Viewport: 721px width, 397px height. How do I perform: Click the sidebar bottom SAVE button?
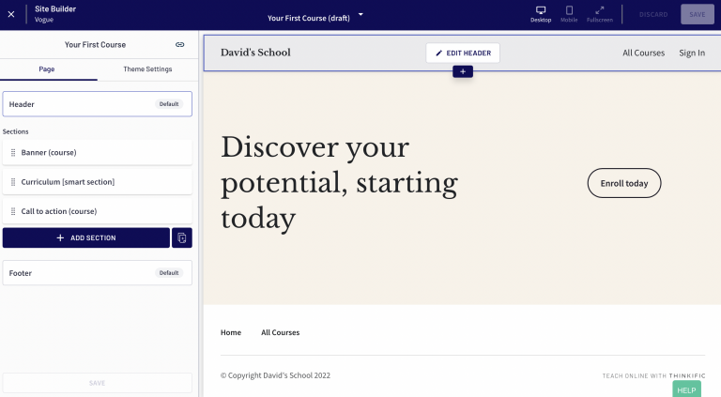97,383
